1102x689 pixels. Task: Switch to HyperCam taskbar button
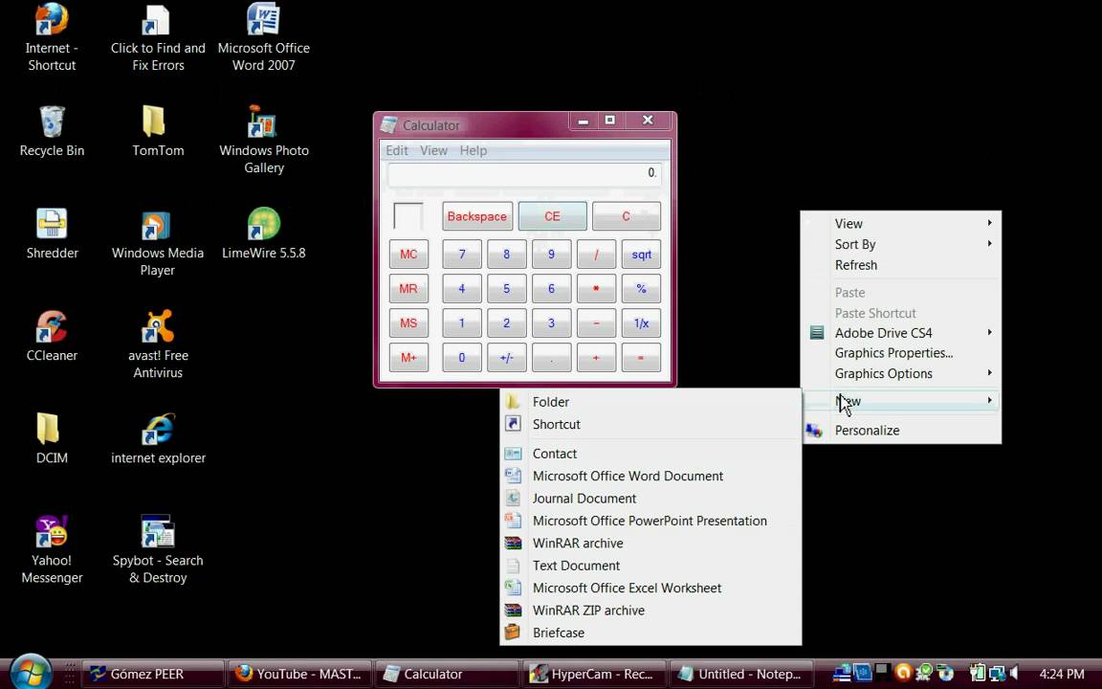[x=593, y=674]
